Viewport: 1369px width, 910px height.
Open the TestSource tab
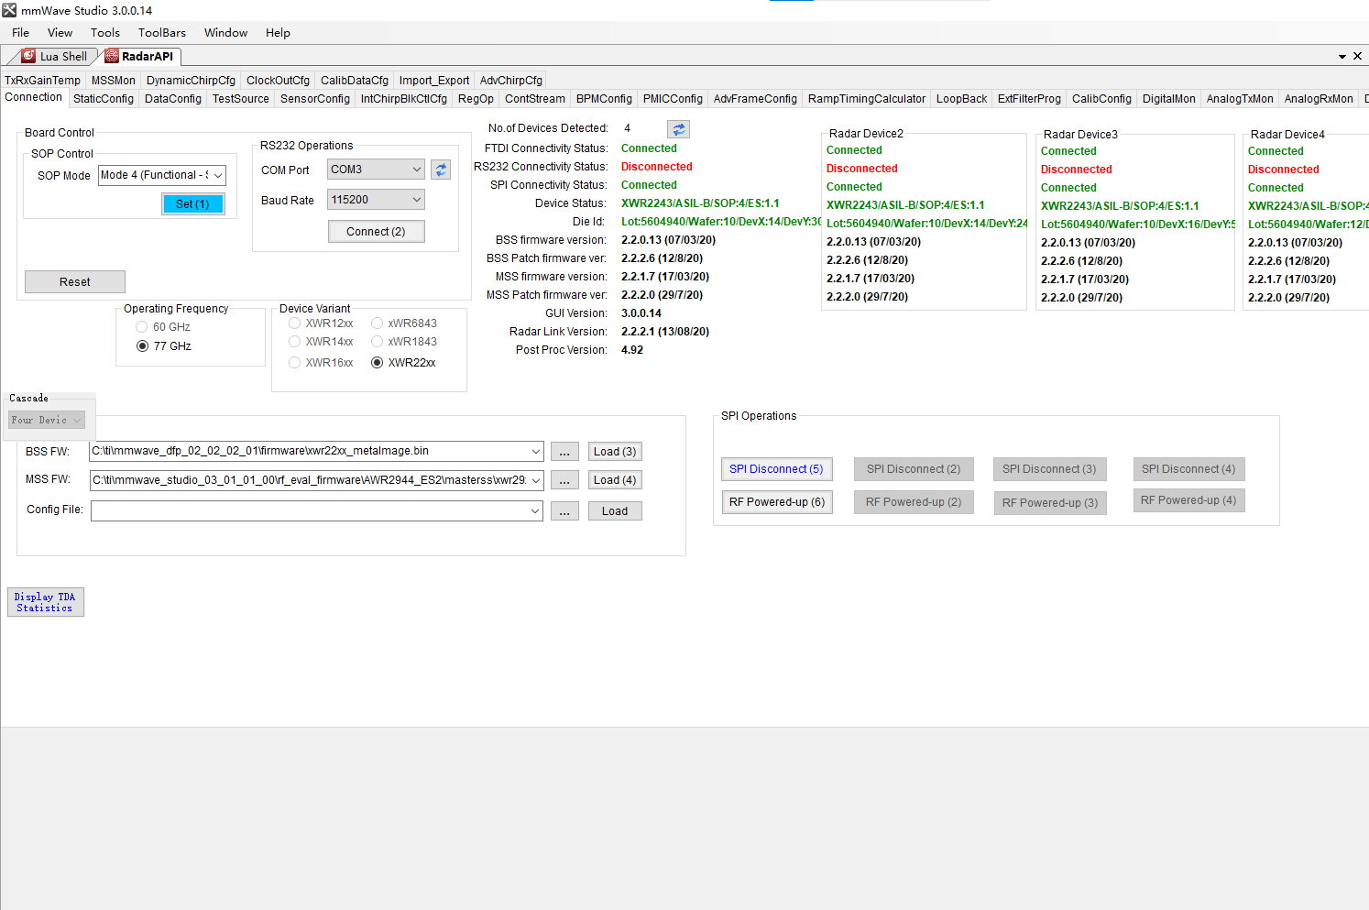(x=241, y=99)
